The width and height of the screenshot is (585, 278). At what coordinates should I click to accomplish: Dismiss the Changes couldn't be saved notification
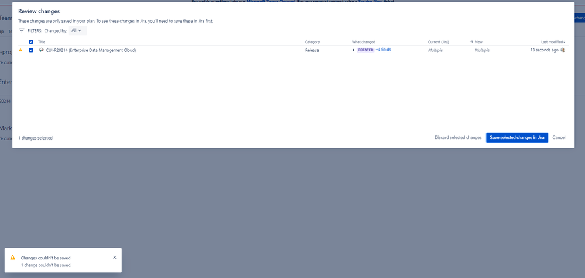pos(115,257)
